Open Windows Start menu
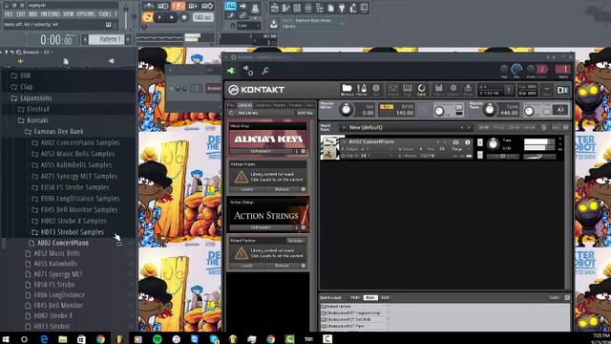 point(6,339)
